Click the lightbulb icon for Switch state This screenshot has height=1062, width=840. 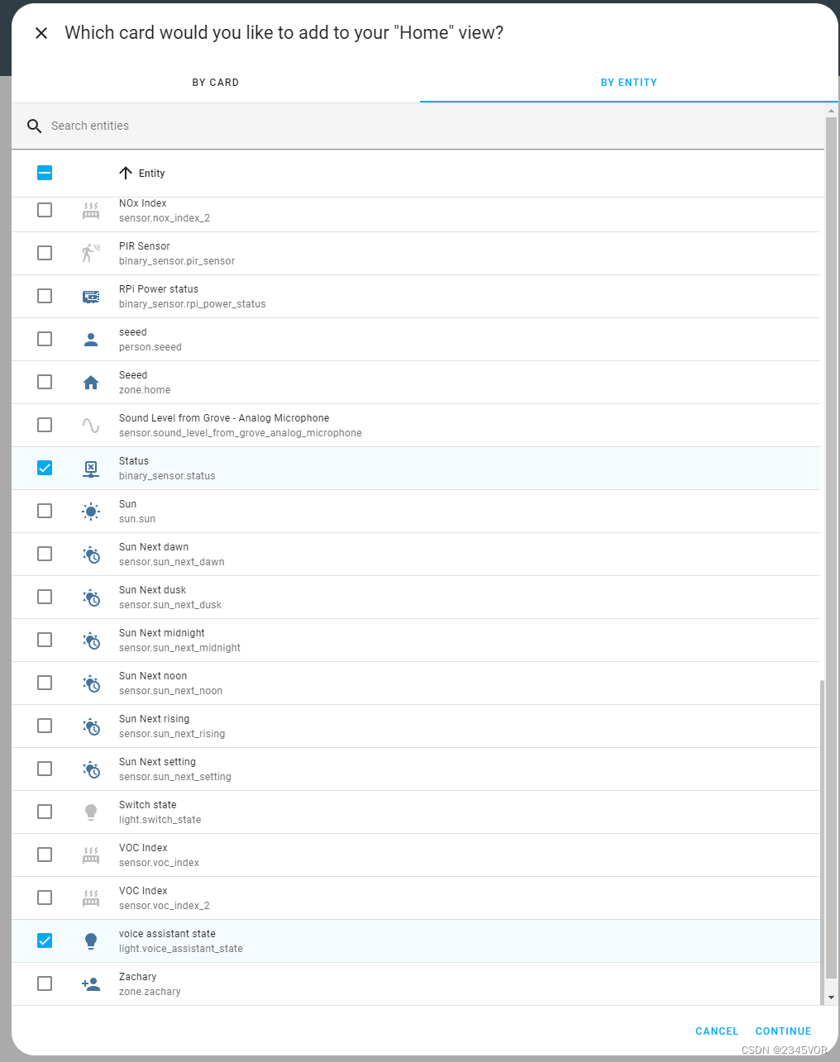tap(91, 812)
